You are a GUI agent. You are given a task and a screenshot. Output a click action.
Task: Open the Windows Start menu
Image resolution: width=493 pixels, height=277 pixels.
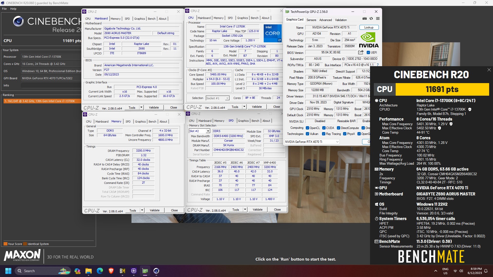point(8,271)
